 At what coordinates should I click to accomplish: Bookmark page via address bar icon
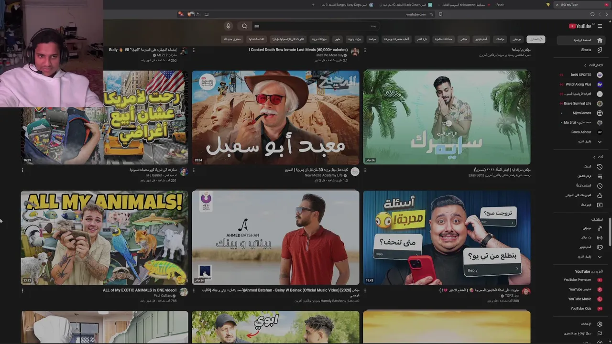pyautogui.click(x=440, y=14)
